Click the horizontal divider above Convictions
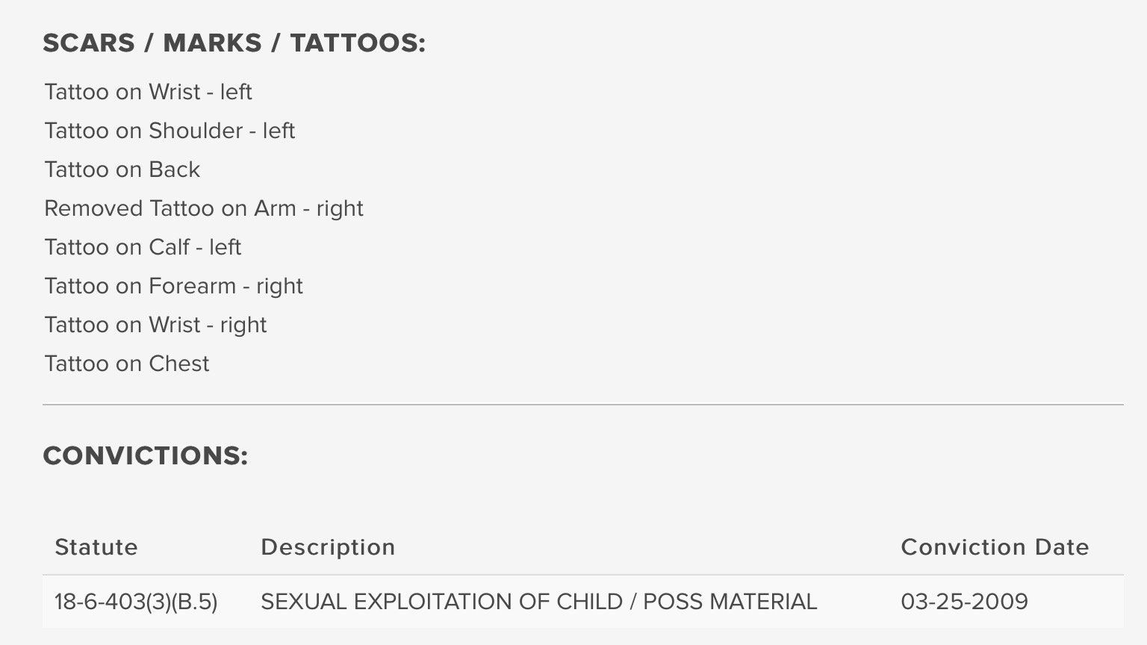Screen dimensions: 1147x645 click(583, 405)
